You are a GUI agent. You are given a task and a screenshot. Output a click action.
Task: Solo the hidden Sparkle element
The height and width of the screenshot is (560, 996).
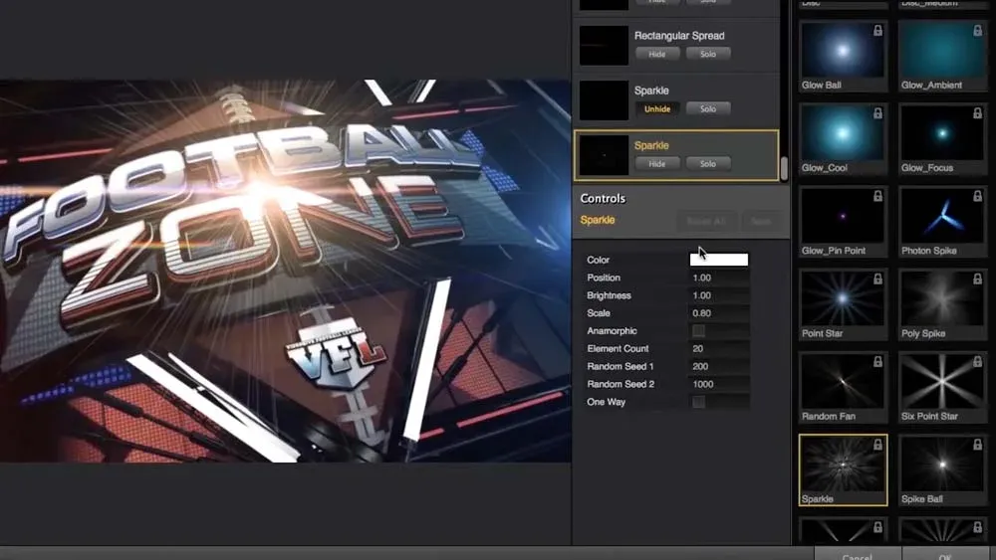click(x=707, y=109)
